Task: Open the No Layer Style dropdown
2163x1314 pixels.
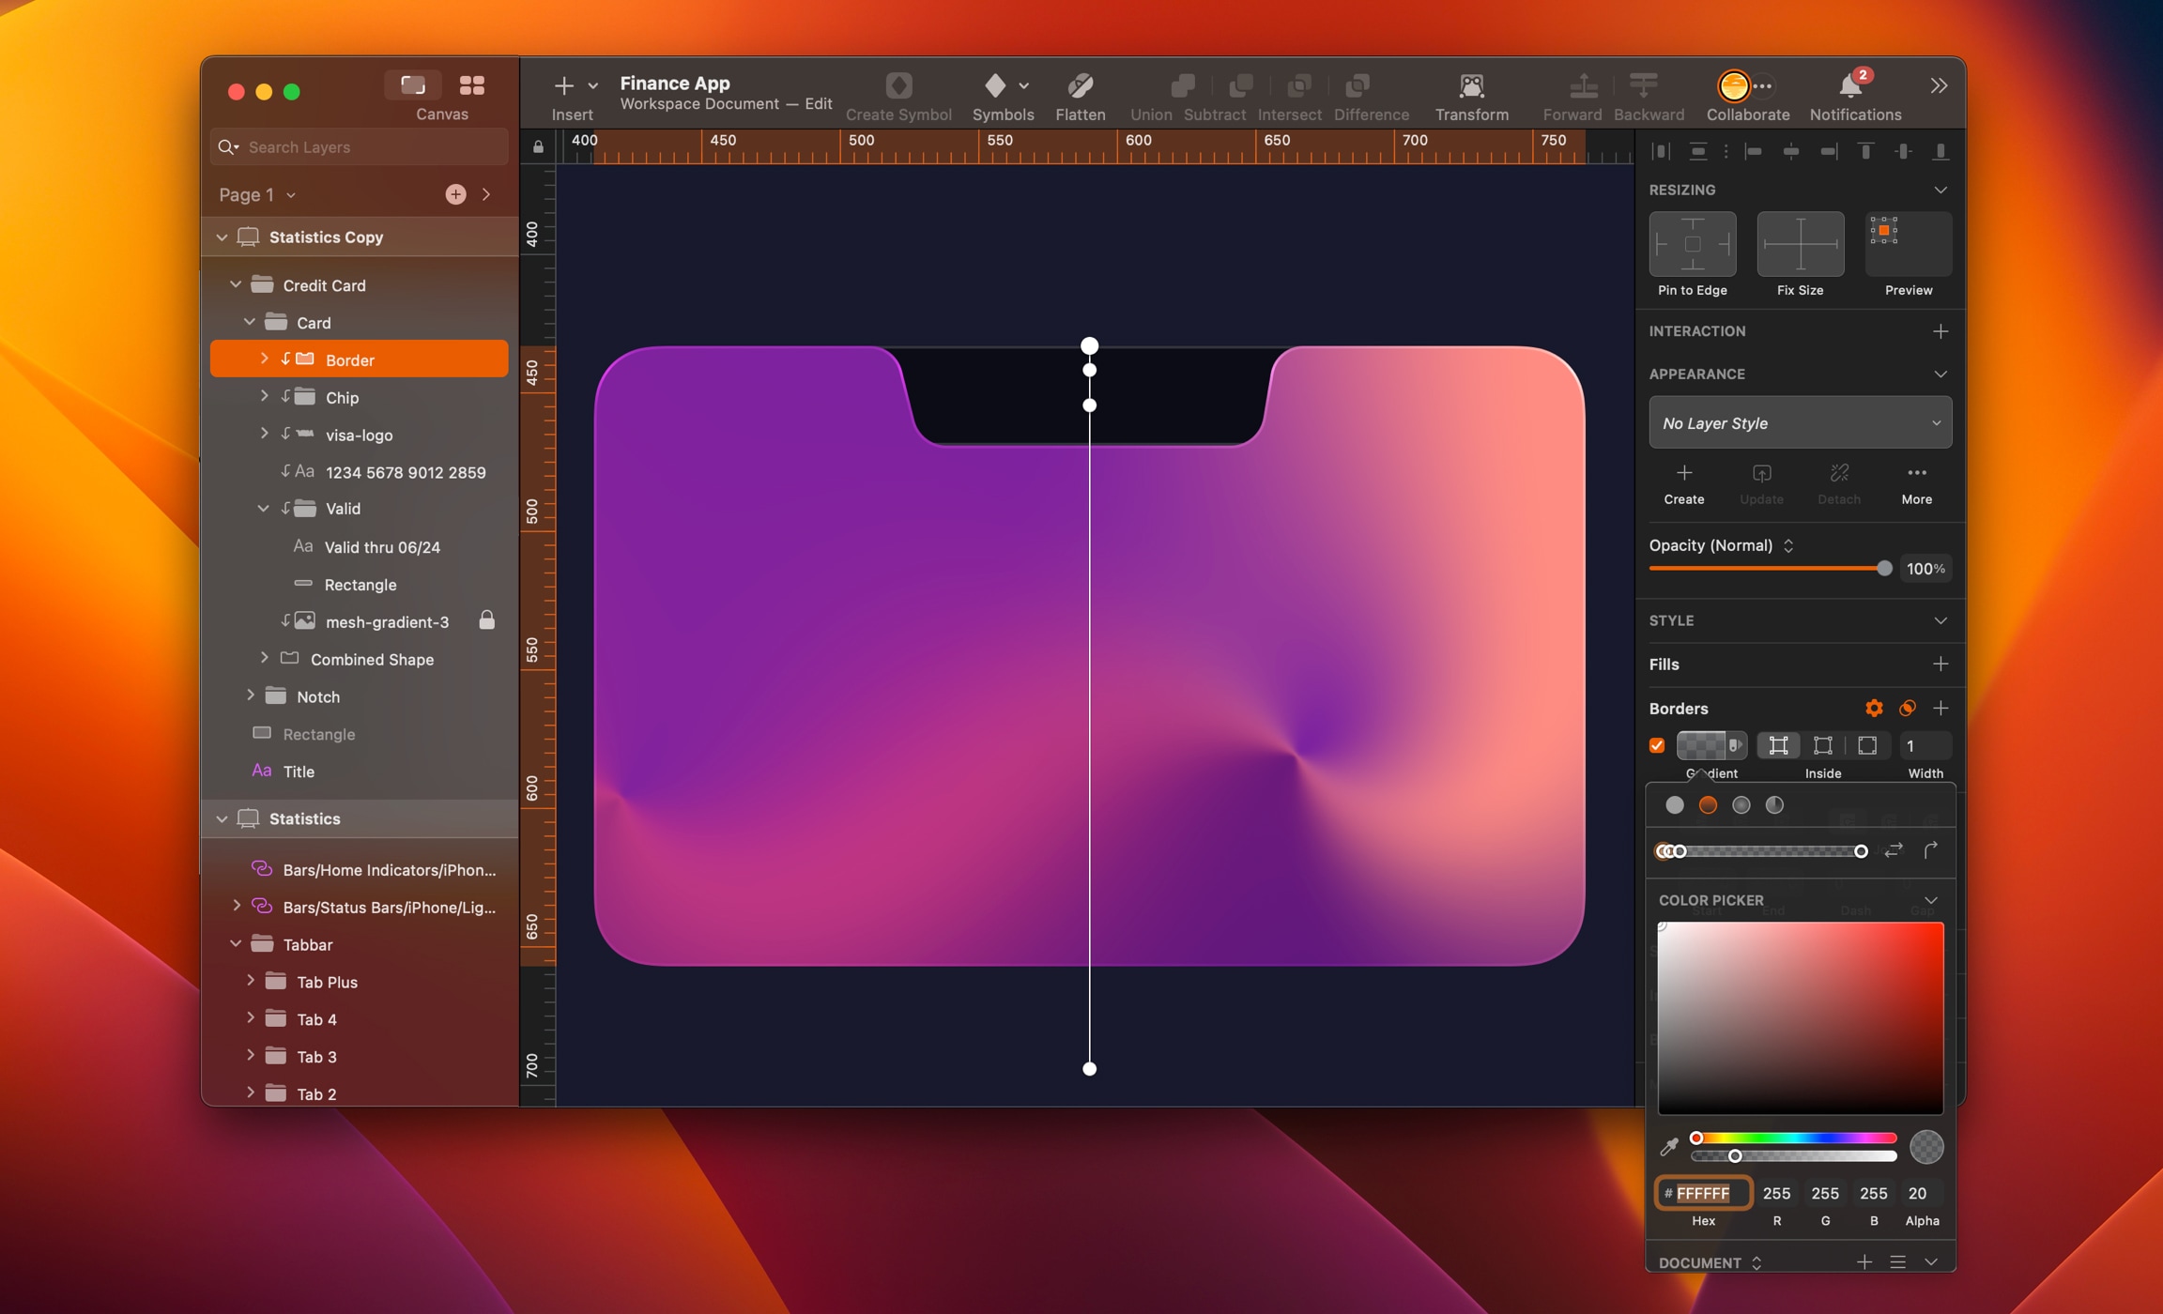Action: coord(1800,422)
